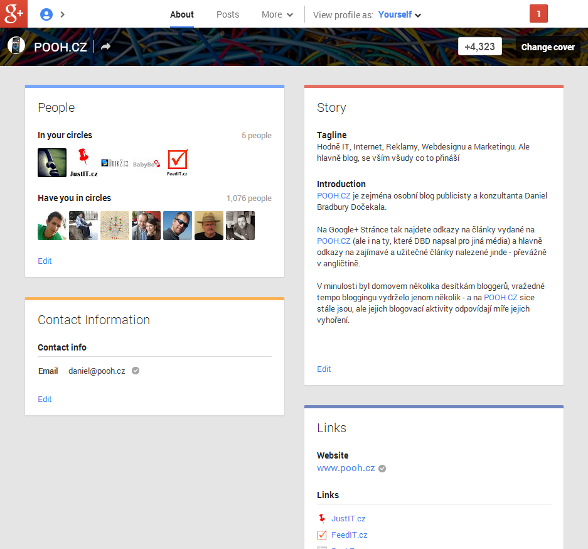Switch to the Posts tab
The width and height of the screenshot is (588, 549).
point(227,14)
